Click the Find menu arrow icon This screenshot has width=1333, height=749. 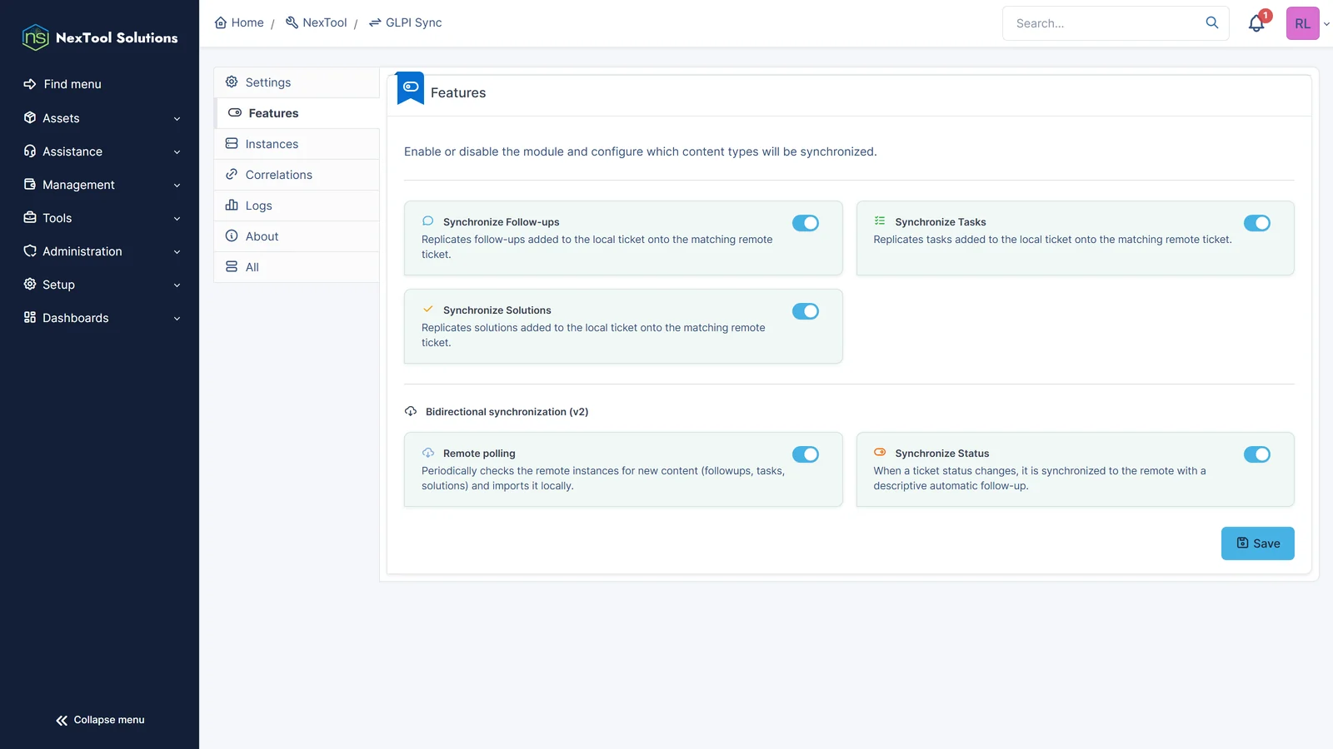pyautogui.click(x=30, y=84)
